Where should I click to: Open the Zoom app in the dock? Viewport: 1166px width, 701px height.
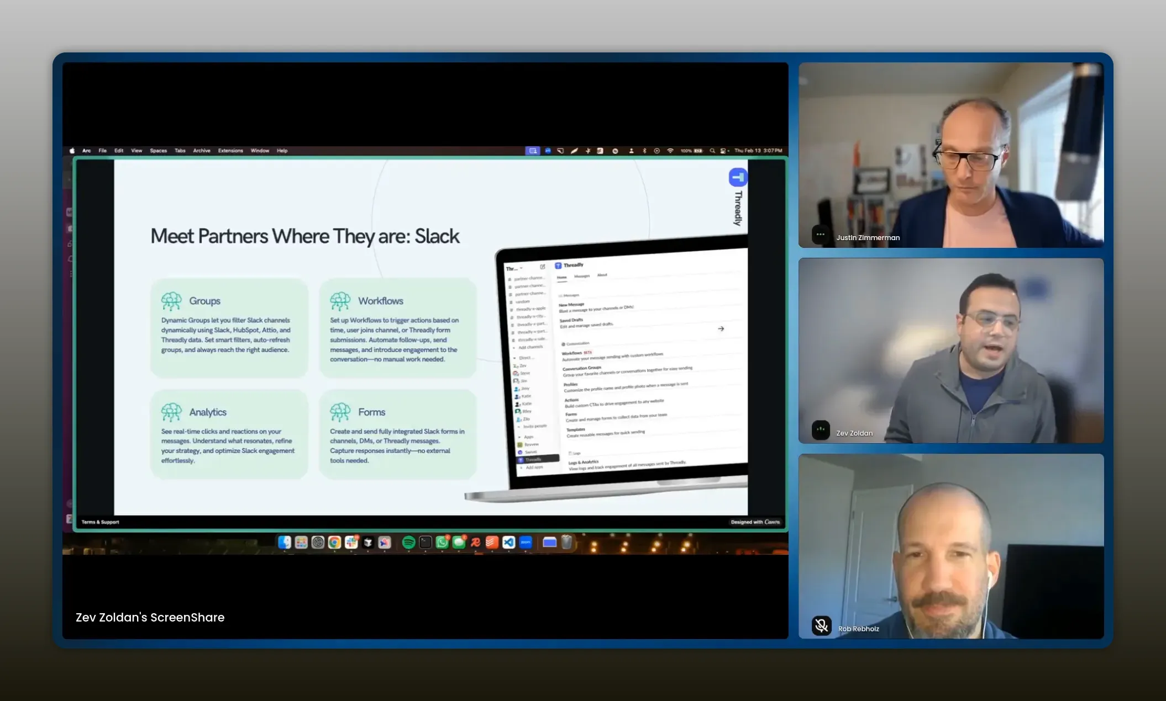tap(526, 543)
